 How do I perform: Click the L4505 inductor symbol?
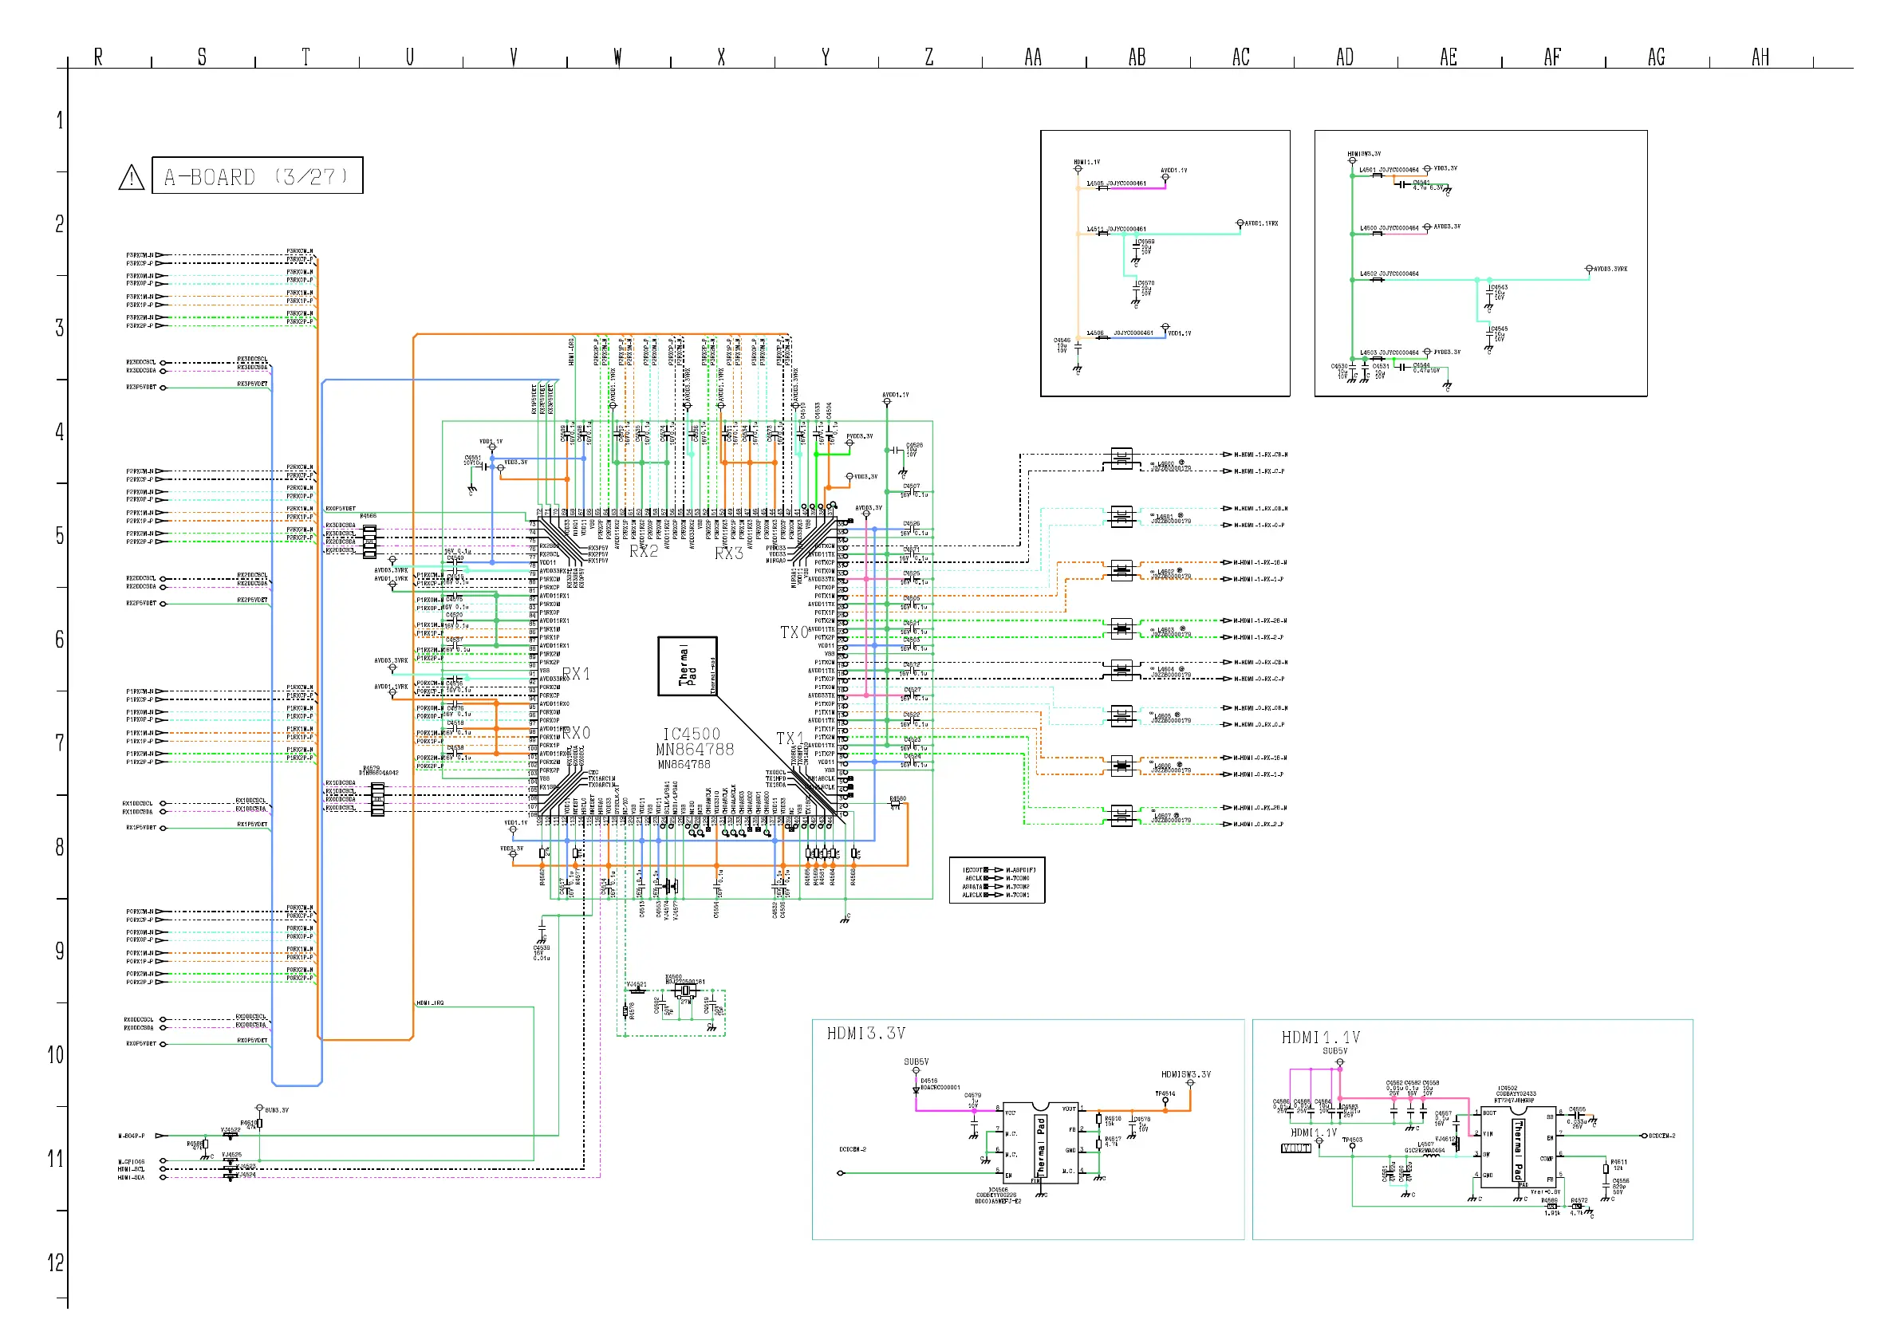(1102, 188)
